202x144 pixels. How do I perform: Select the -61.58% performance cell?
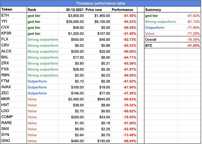124,16
